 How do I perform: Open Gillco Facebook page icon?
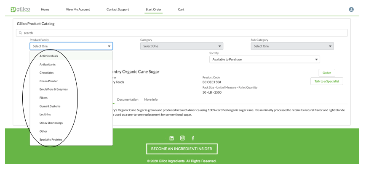(x=193, y=138)
